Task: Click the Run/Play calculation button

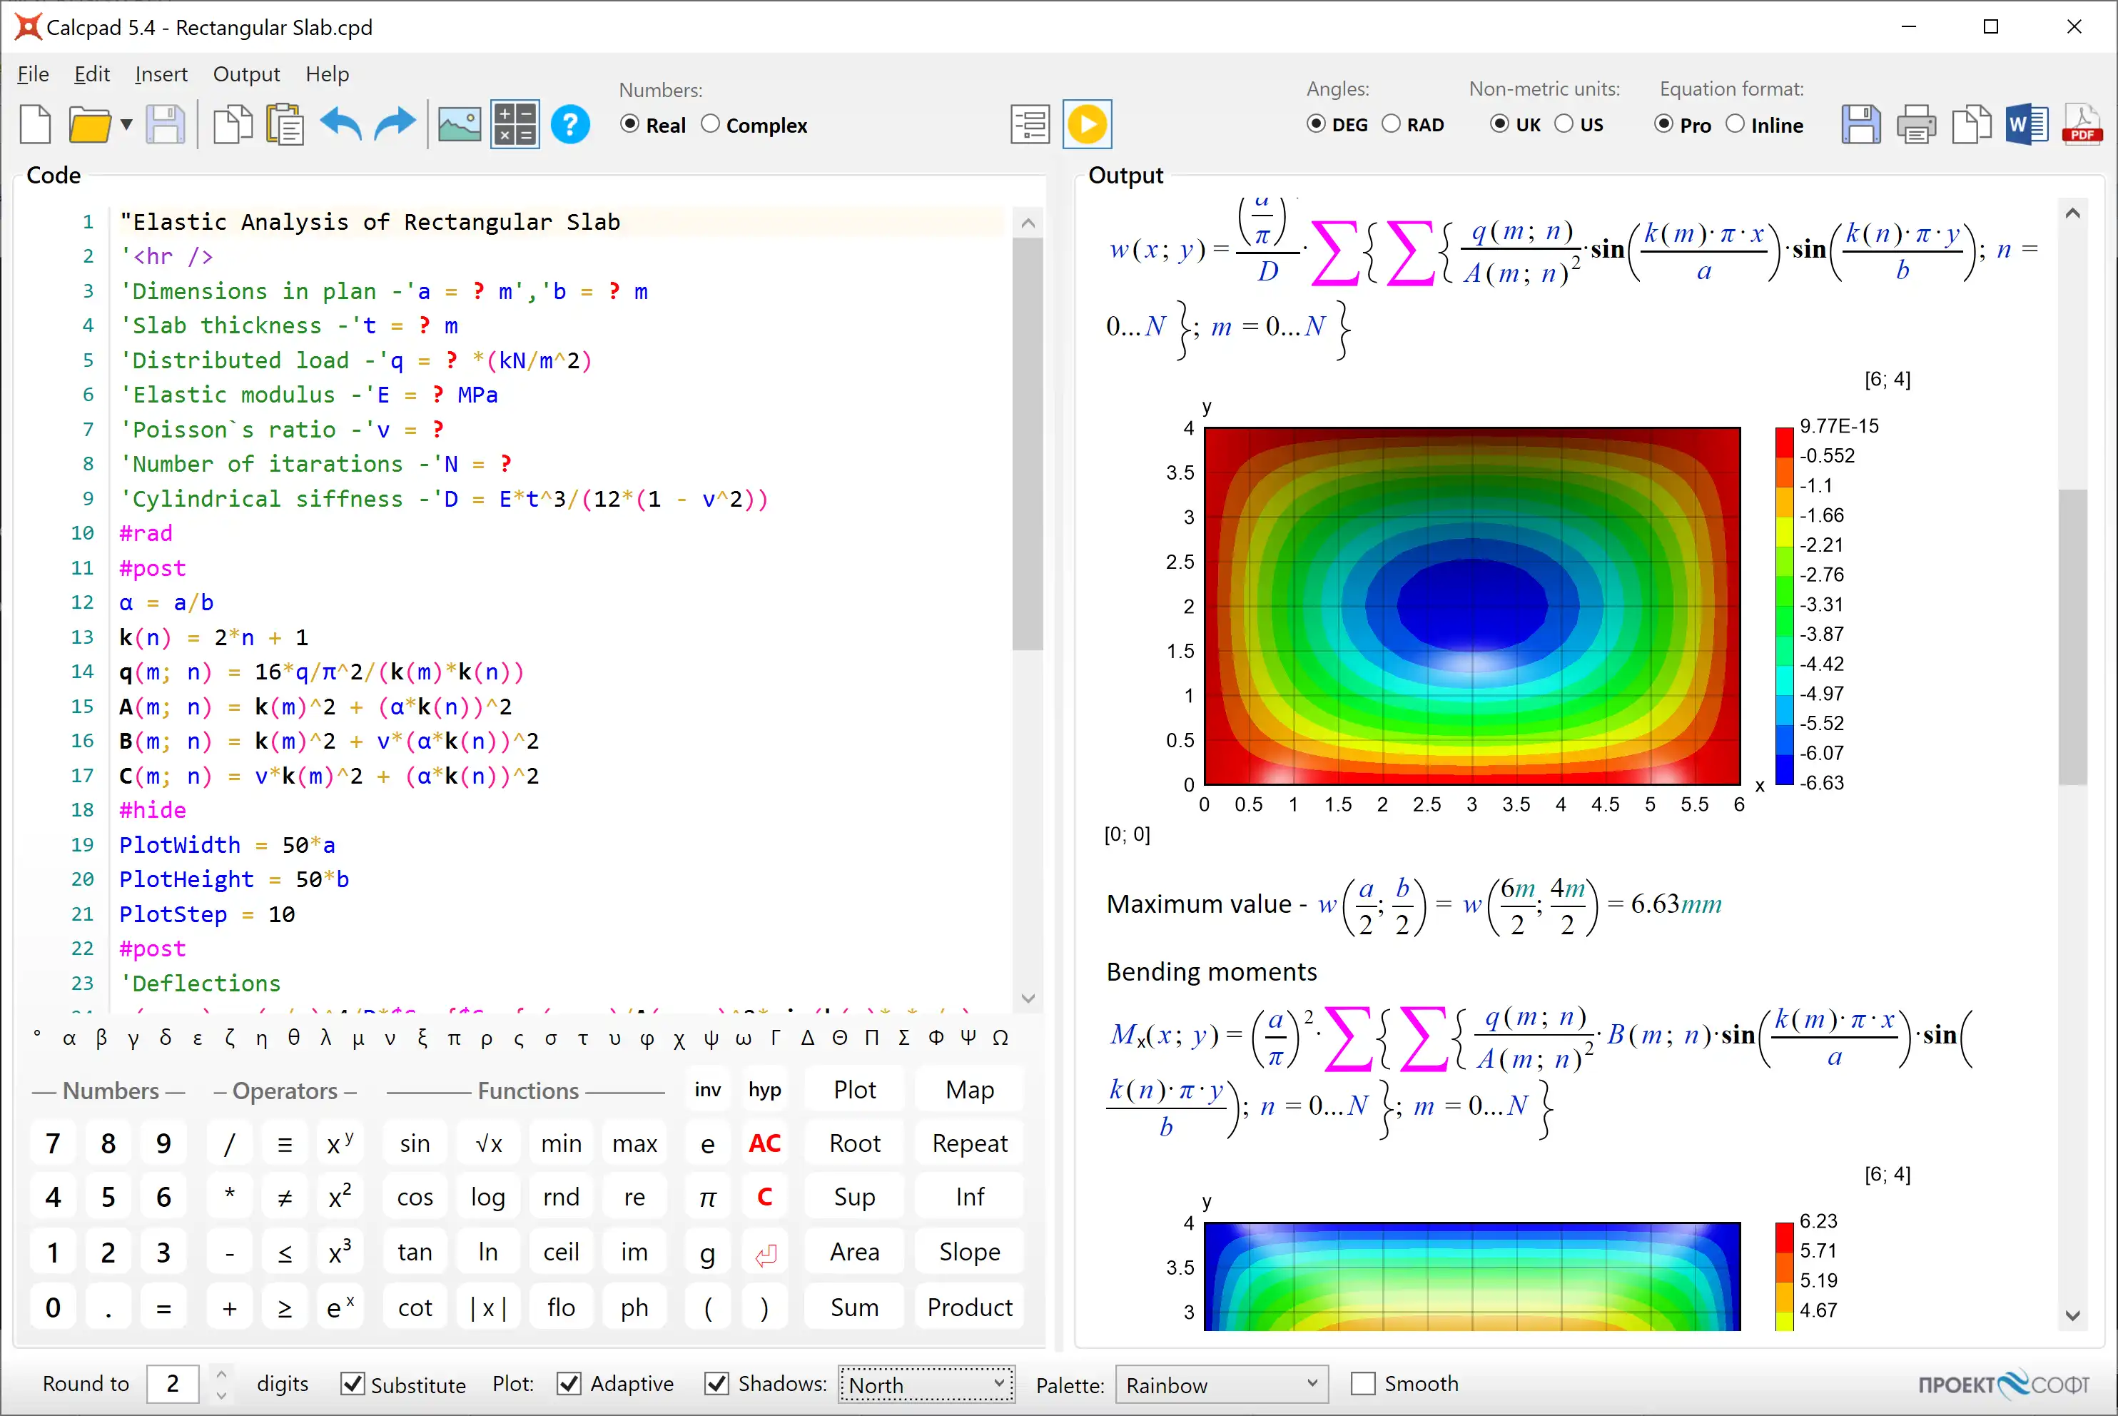Action: coord(1088,125)
